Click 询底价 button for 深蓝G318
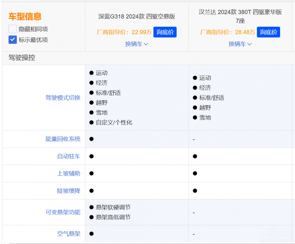 click(x=165, y=32)
